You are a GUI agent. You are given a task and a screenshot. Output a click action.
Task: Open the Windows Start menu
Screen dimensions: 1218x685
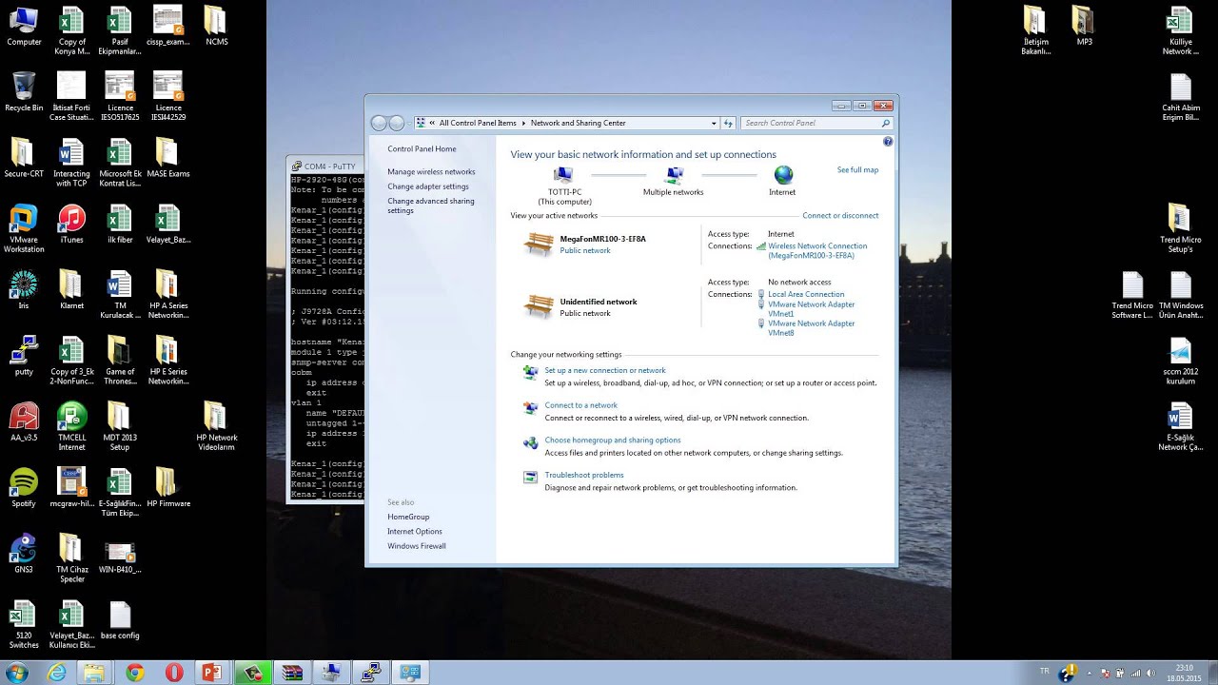(17, 673)
